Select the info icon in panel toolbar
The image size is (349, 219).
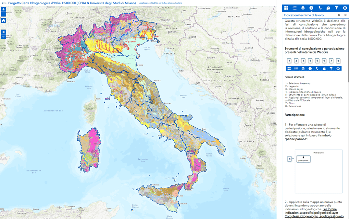tap(311, 8)
